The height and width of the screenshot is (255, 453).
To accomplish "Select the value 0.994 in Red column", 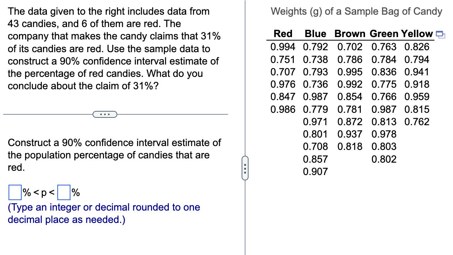I will coord(283,47).
